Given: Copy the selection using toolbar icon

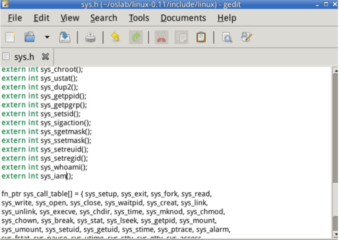Looking at the screenshot, I should [181, 37].
